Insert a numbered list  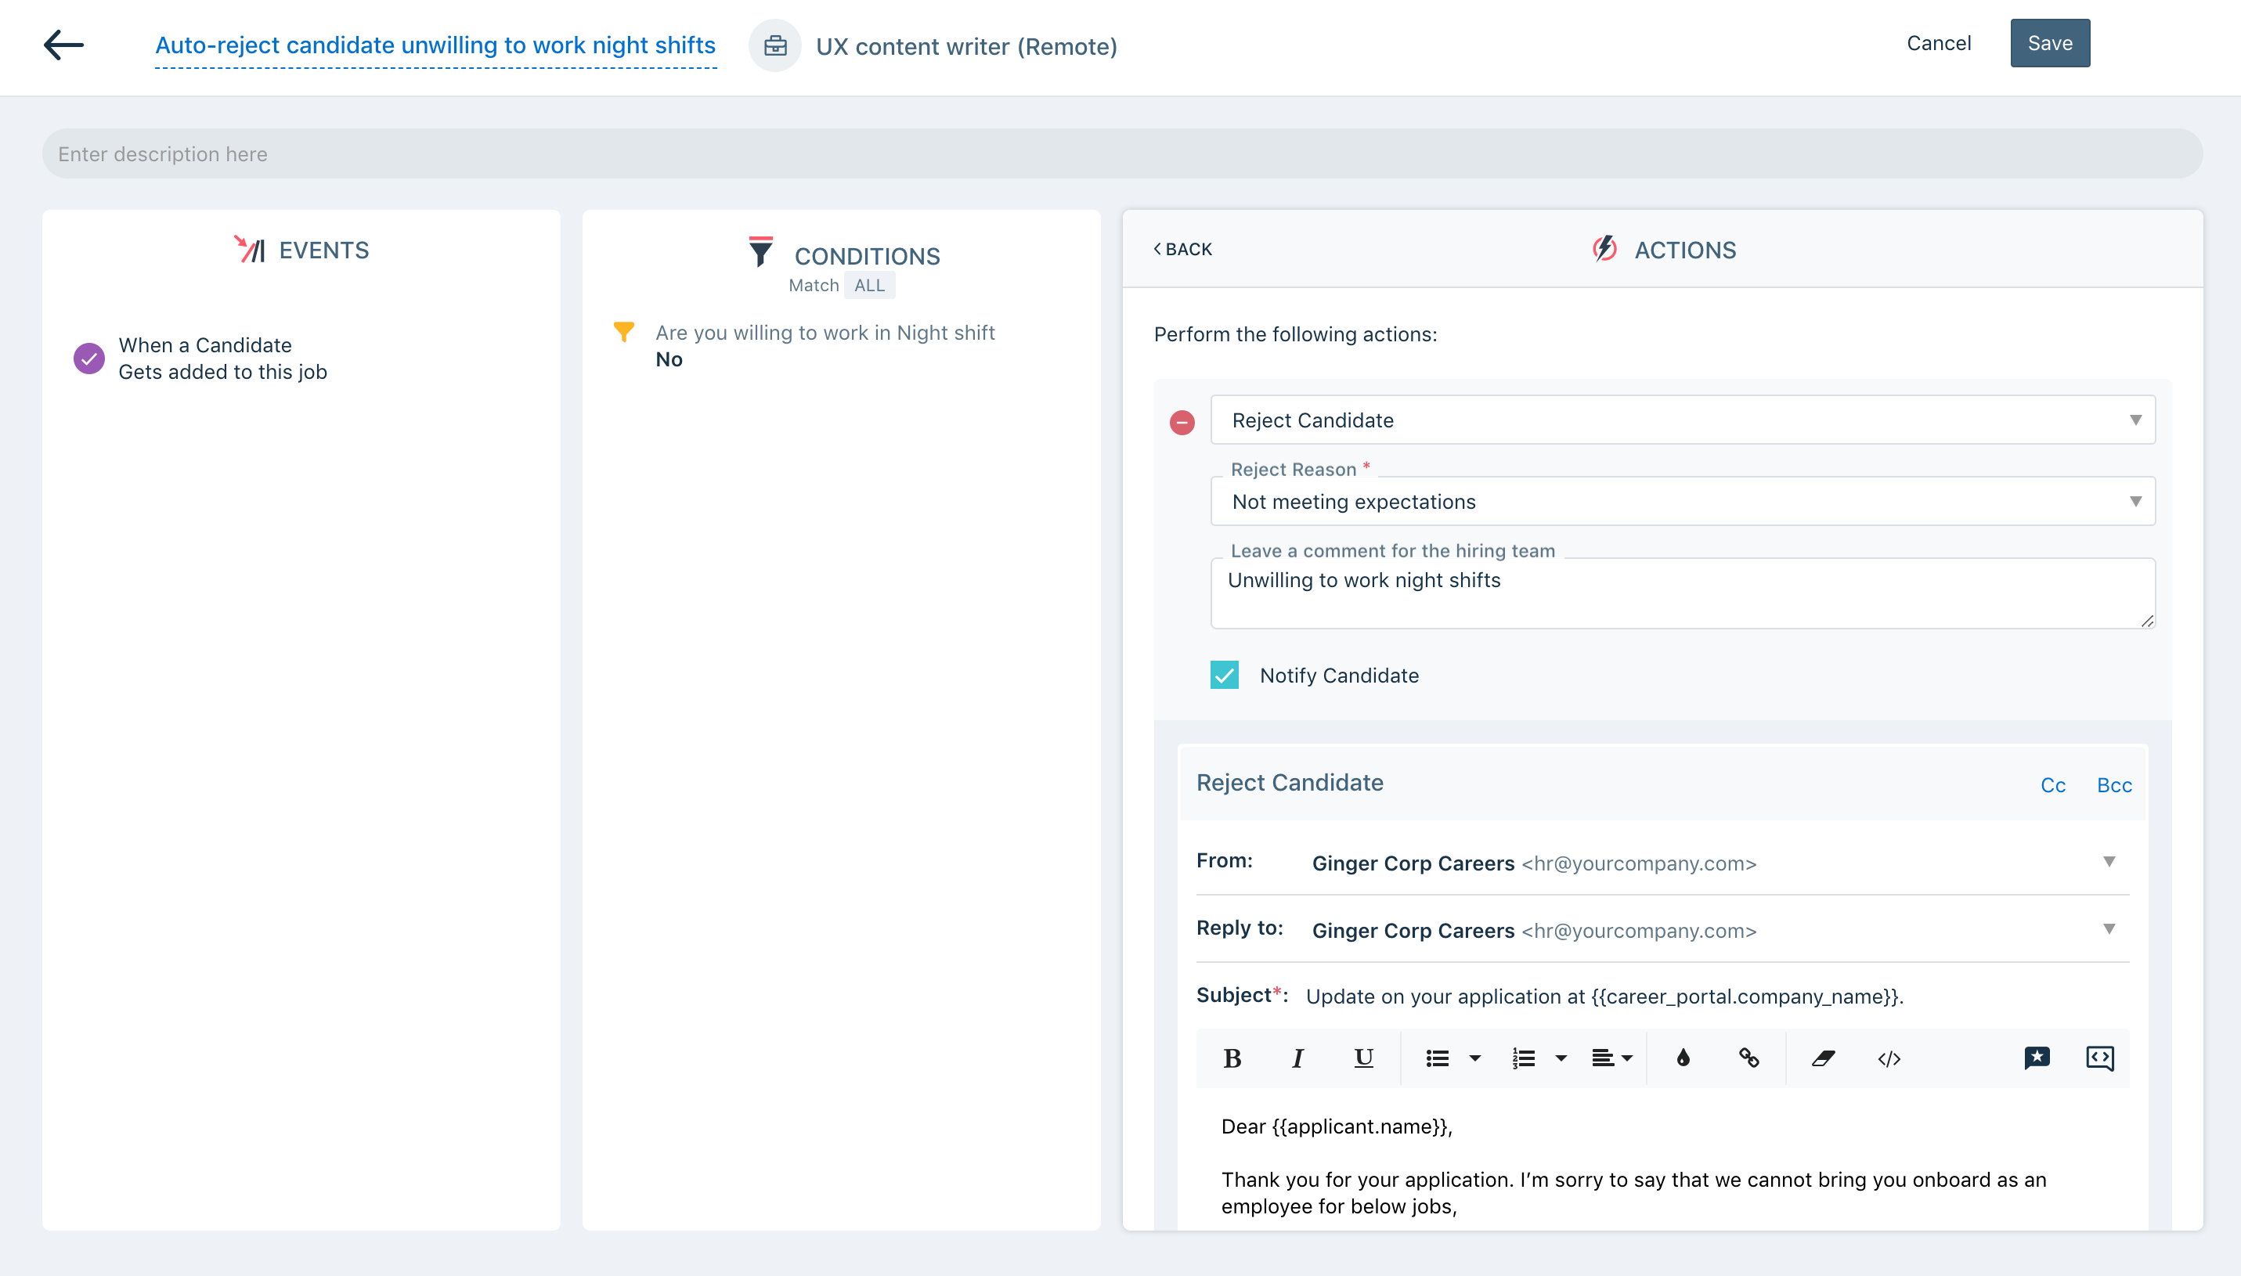pos(1524,1058)
